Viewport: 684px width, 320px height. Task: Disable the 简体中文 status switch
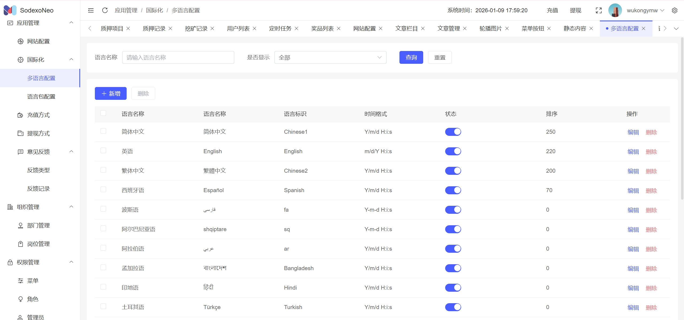pyautogui.click(x=453, y=132)
